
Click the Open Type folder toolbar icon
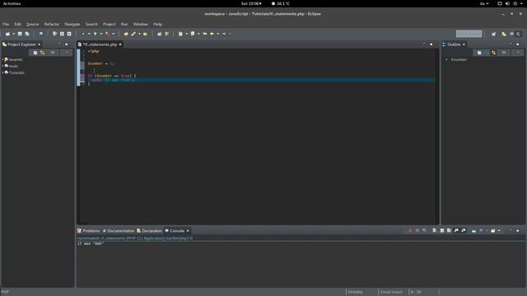[x=126, y=34]
